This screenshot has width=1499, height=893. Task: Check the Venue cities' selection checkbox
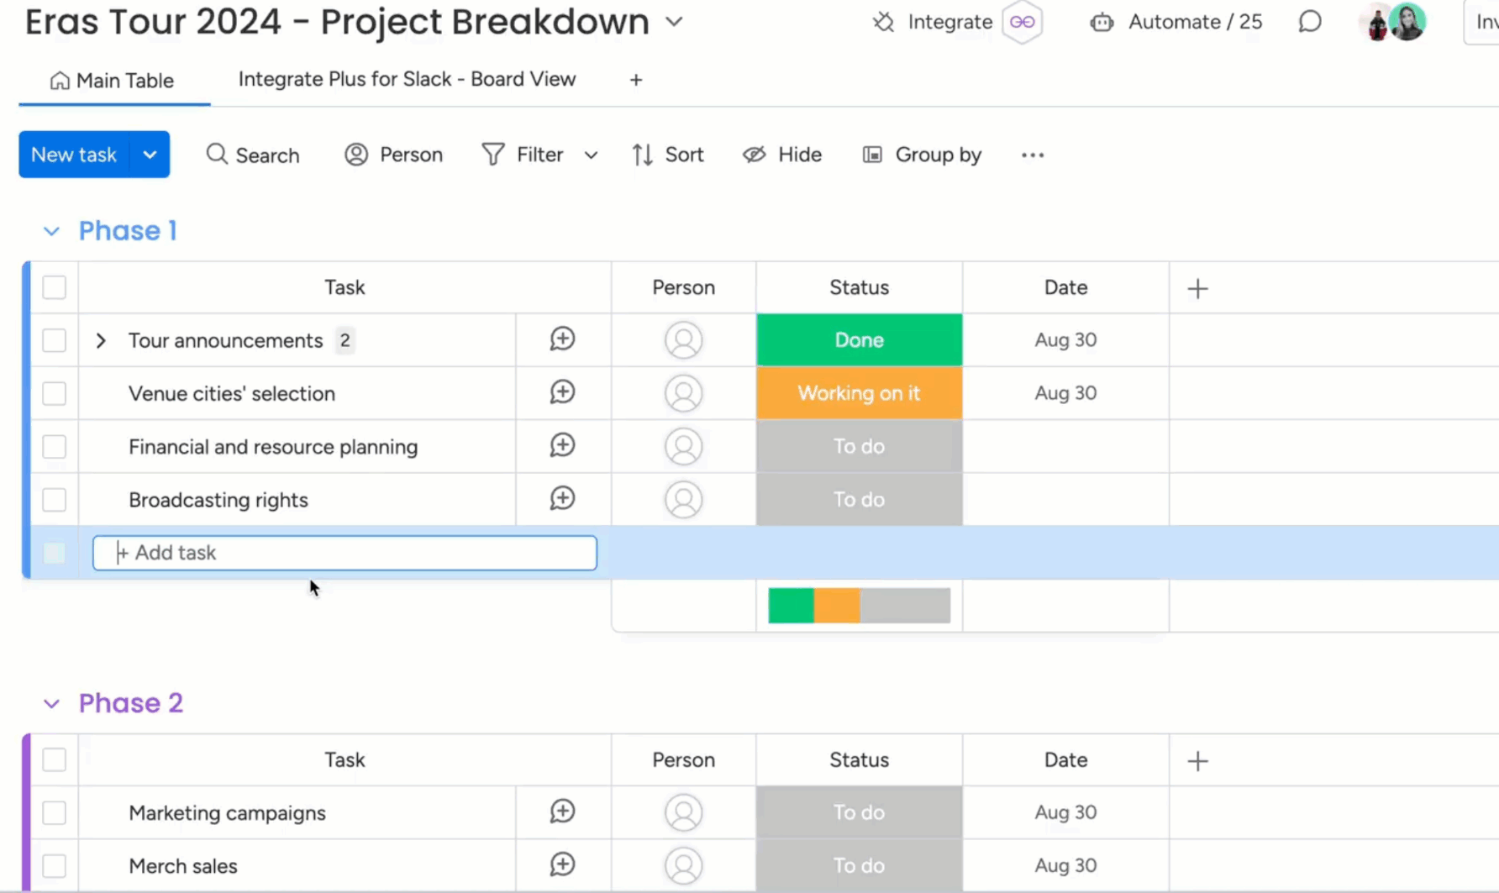[x=55, y=393]
